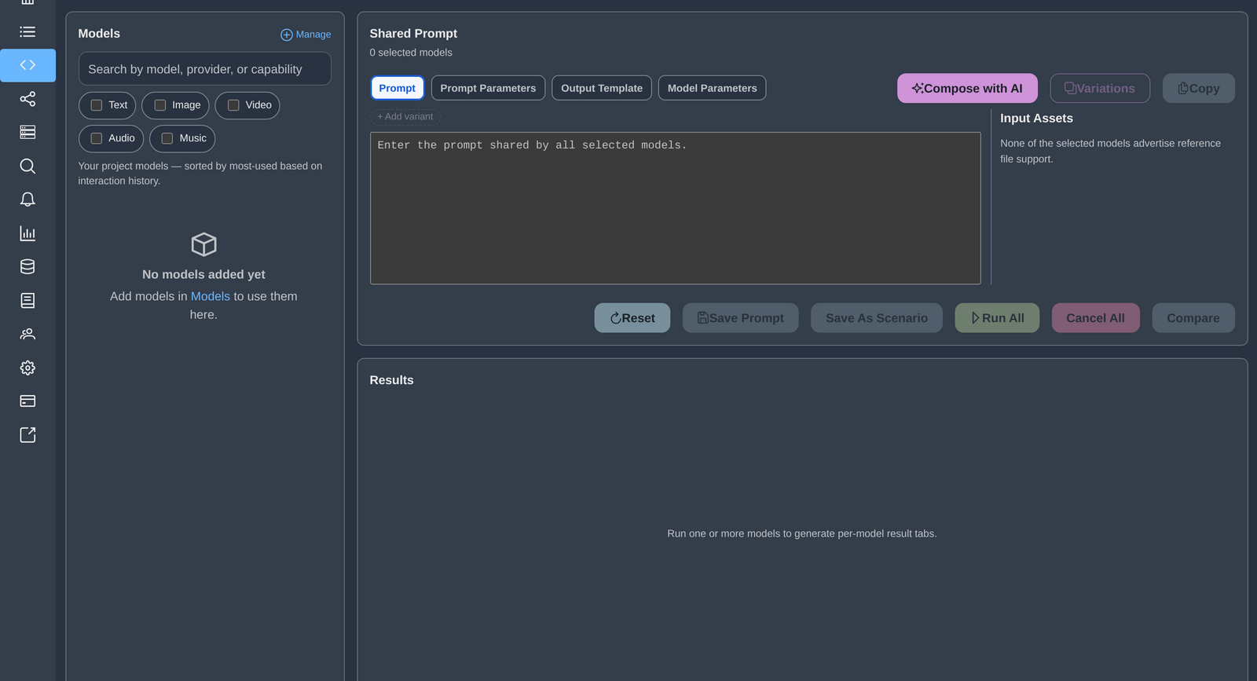1257x681 pixels.
Task: Check the Text capability filter
Action: click(x=97, y=105)
